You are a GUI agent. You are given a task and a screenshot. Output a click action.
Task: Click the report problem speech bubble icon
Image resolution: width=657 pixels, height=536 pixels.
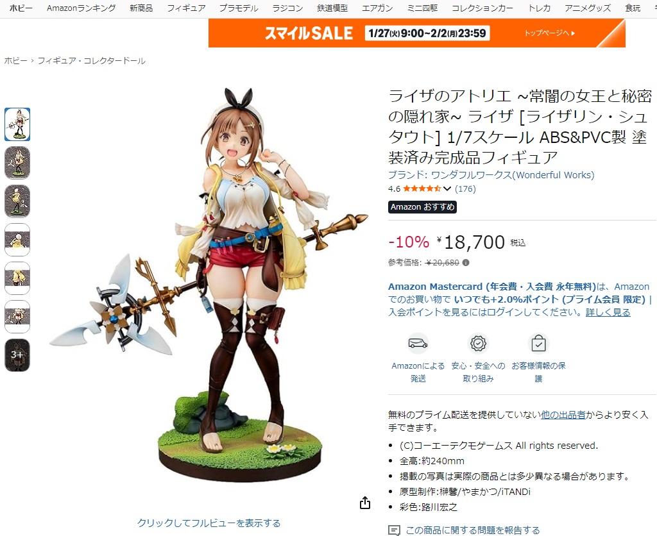click(x=394, y=530)
